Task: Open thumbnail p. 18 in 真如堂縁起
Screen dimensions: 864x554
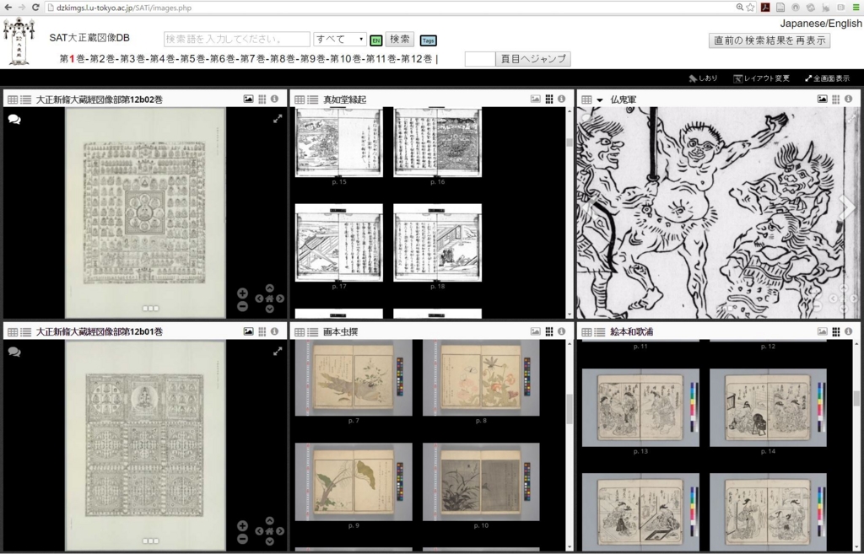Action: click(438, 242)
